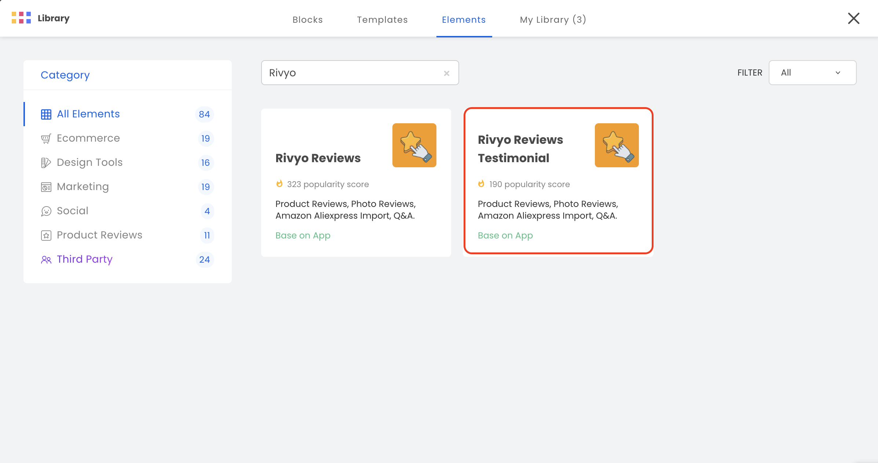Select the All Elements category
The image size is (878, 463).
click(128, 114)
